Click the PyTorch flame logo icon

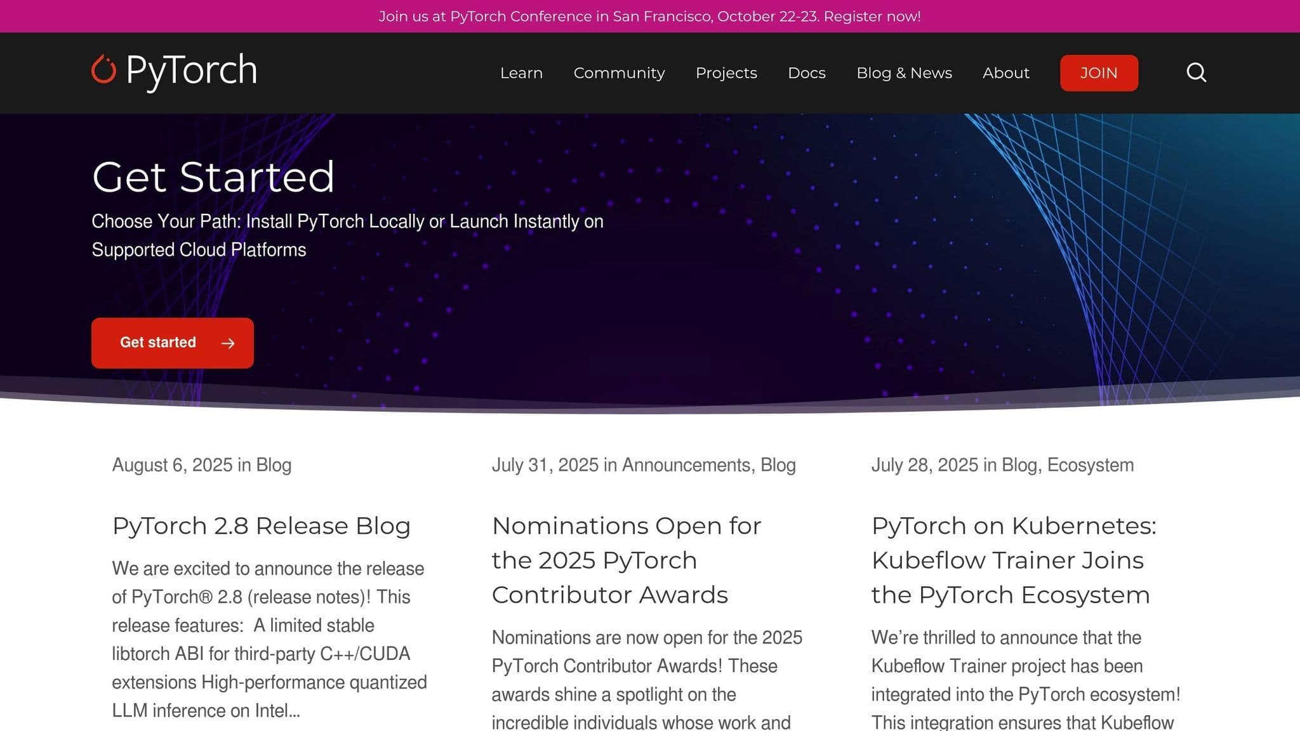(103, 69)
